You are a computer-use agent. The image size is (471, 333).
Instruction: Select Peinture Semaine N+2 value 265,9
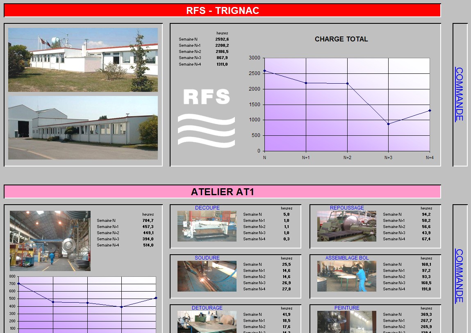coord(426,327)
